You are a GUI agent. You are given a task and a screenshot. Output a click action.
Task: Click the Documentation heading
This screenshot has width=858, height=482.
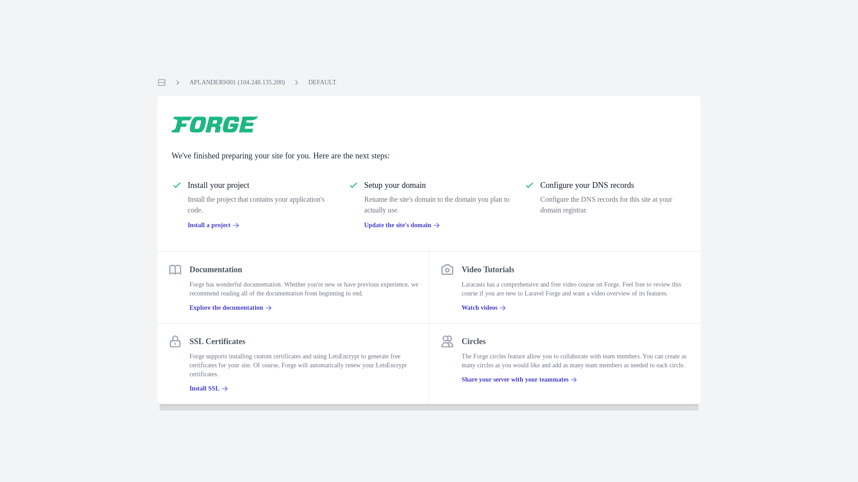tap(216, 270)
